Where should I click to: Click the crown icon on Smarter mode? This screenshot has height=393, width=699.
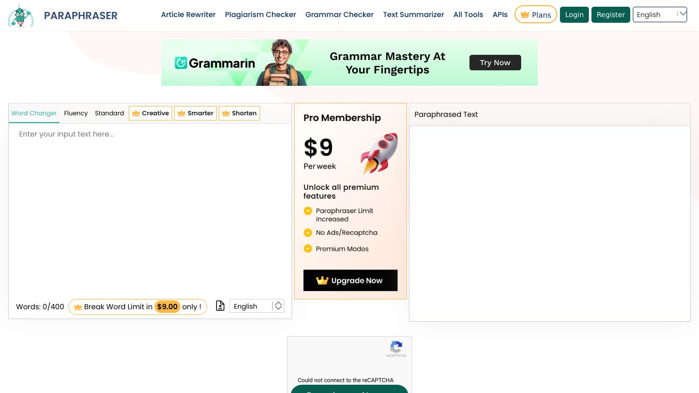181,113
